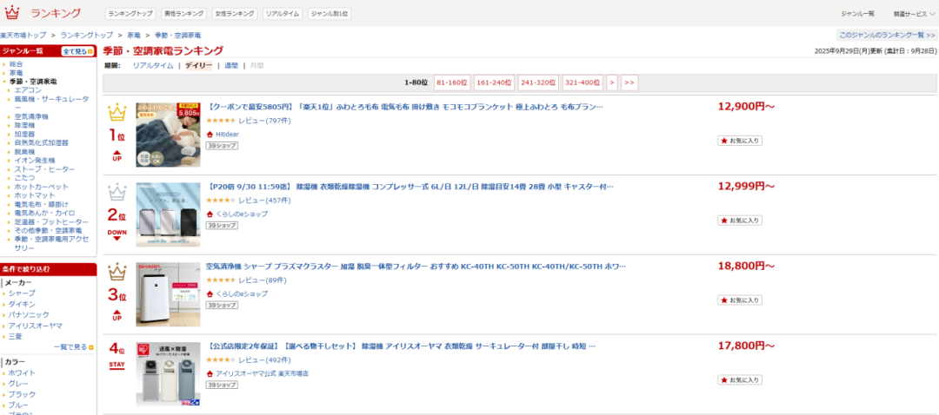Go to the next page with the single arrow
The height and width of the screenshot is (415, 939).
612,82
